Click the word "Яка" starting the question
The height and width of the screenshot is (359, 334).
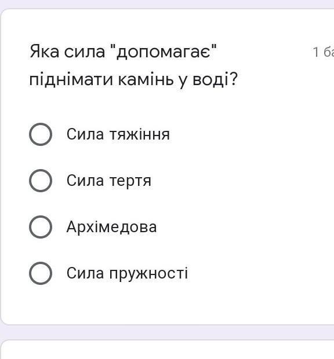(x=45, y=52)
